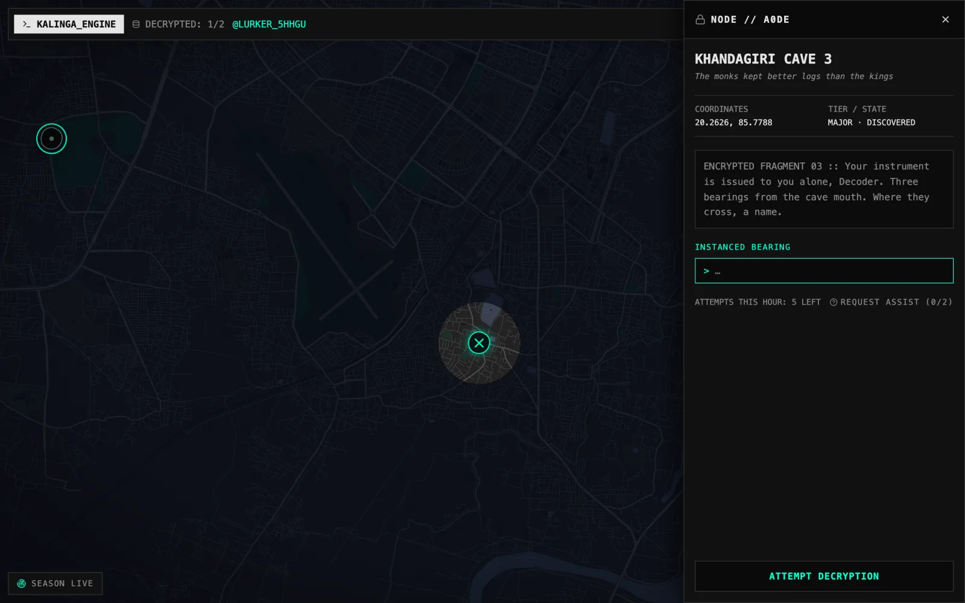Image resolution: width=965 pixels, height=603 pixels.
Task: Open the @LURKER_5HHGU profile link
Action: (x=269, y=24)
